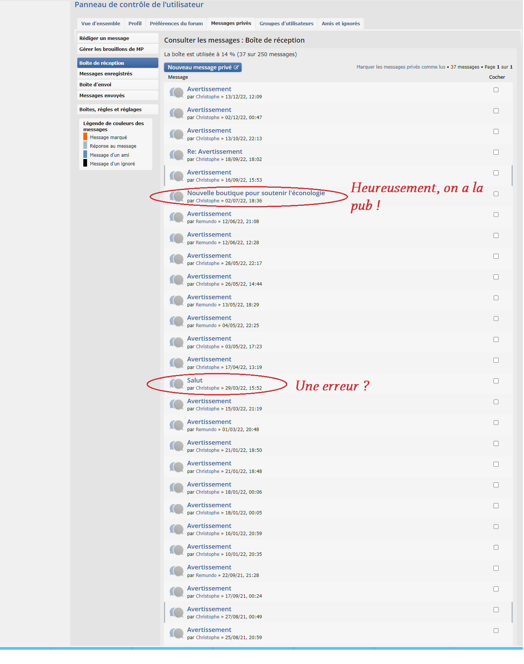Open Messages enregistrés folder
Screen dimensions: 524x664
point(118,73)
